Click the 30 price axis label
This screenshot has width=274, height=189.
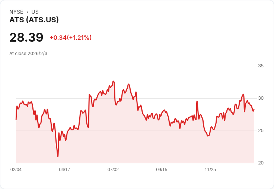pos(261,98)
